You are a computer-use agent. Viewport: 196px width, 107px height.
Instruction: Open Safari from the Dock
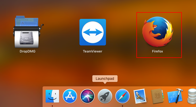(123, 96)
